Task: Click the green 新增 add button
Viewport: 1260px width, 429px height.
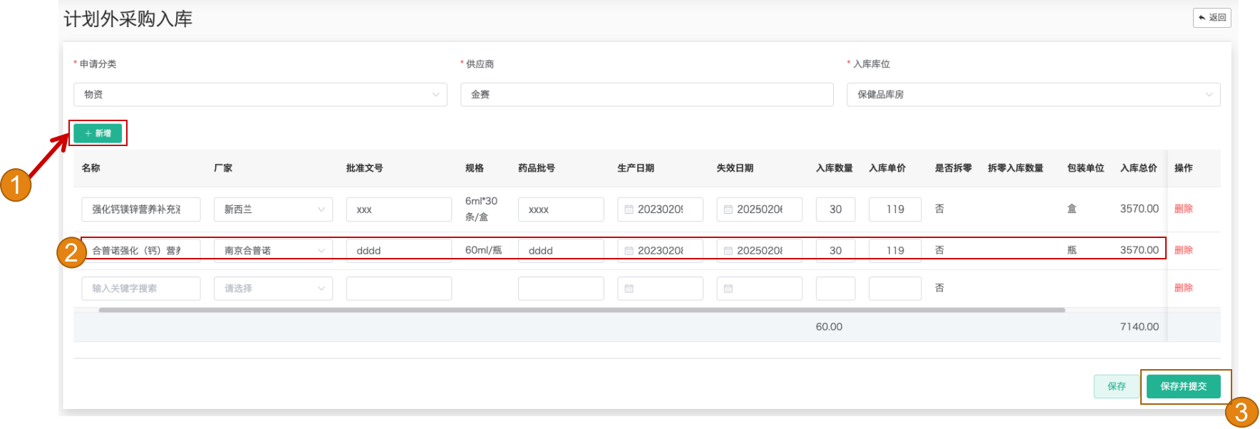Action: pos(98,133)
